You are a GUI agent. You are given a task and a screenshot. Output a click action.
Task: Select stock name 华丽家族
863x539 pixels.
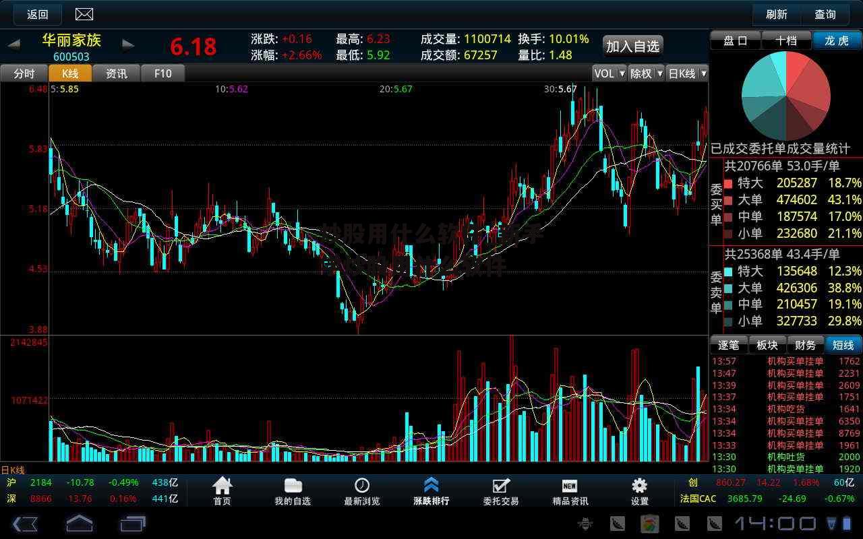click(x=71, y=40)
